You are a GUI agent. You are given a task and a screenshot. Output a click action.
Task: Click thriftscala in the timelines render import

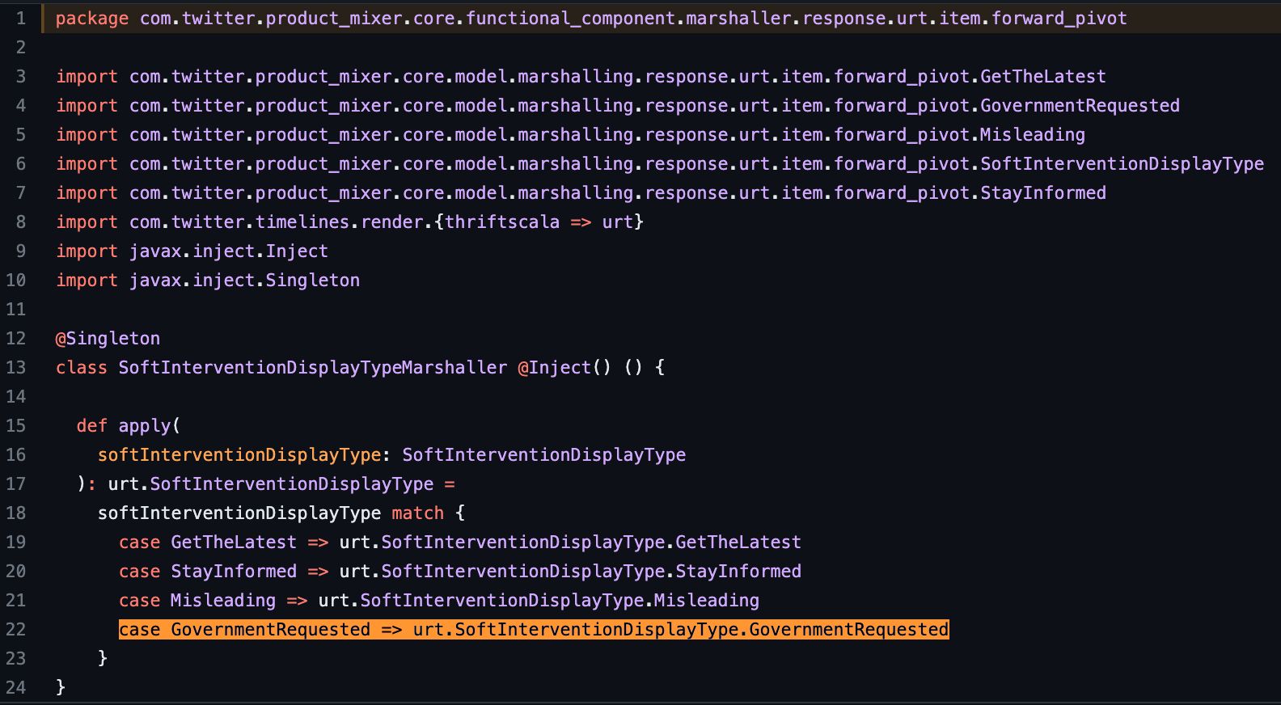pos(502,222)
